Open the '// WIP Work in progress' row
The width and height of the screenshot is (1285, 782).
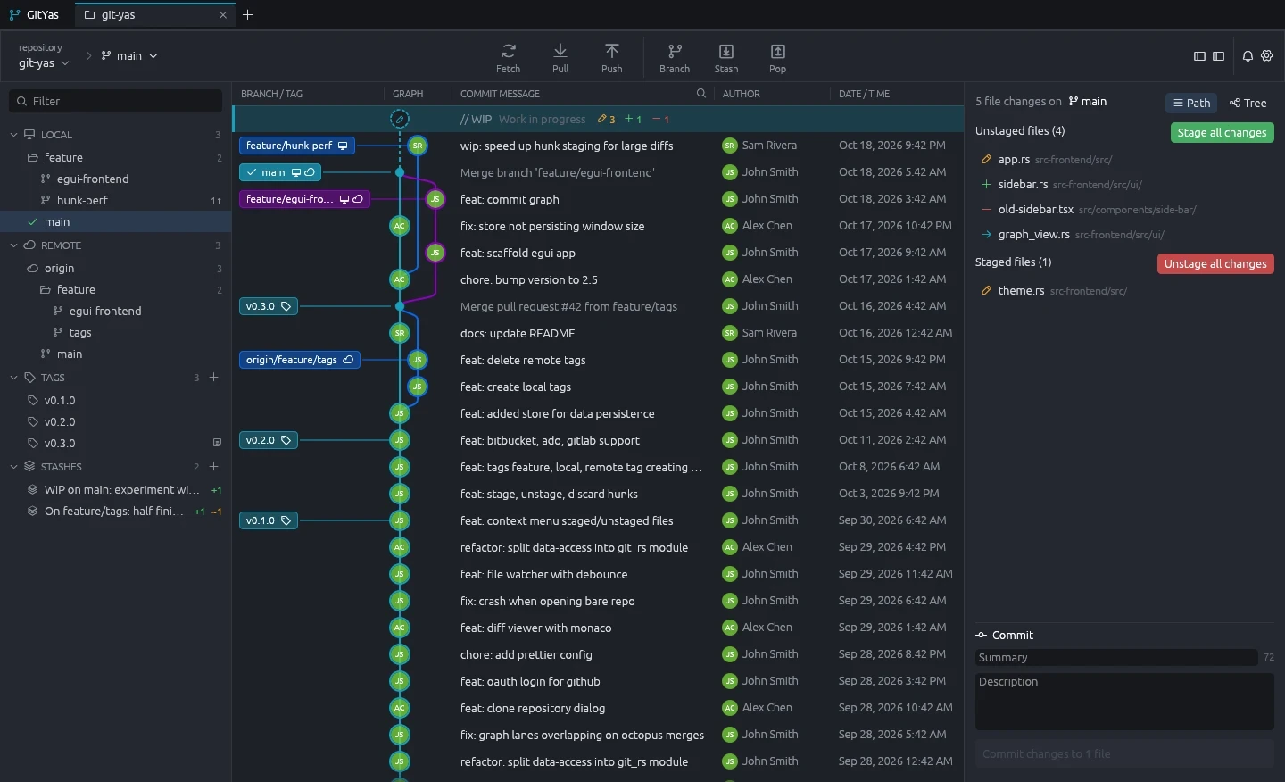[x=598, y=119]
